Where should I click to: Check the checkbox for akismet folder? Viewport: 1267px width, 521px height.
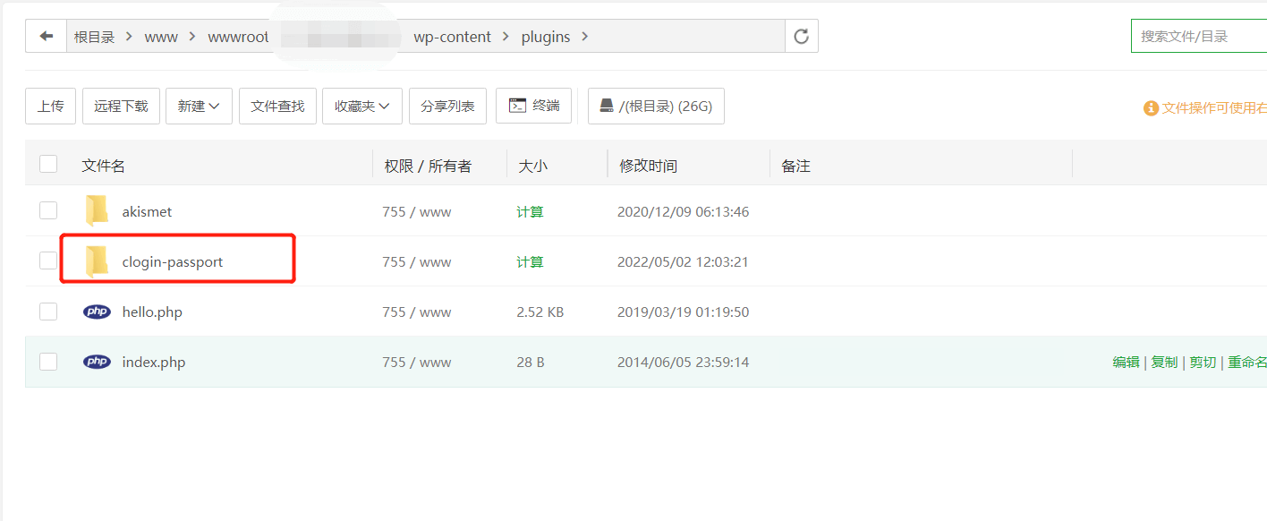[x=47, y=211]
